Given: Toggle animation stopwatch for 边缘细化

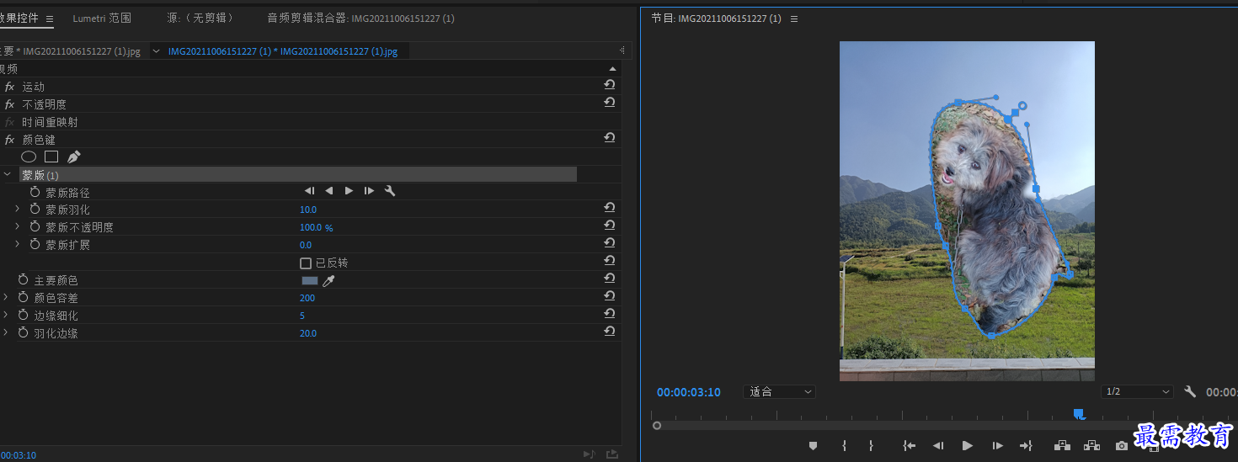Looking at the screenshot, I should point(23,315).
